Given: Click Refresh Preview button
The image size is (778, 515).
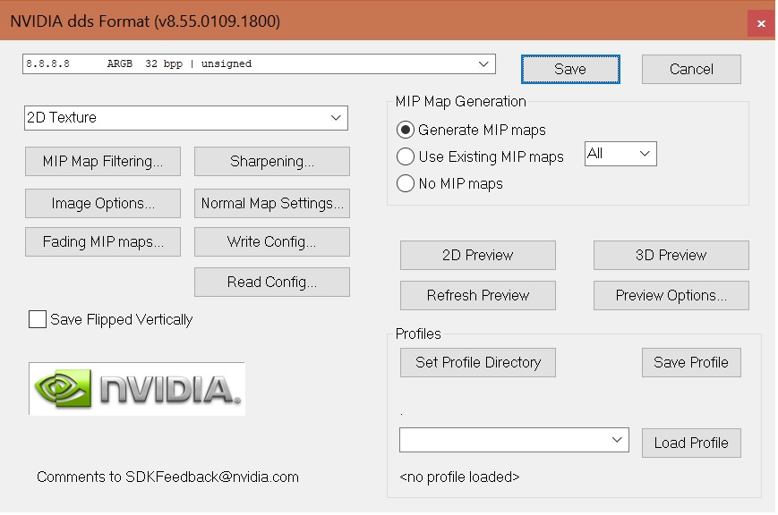Looking at the screenshot, I should click(478, 295).
